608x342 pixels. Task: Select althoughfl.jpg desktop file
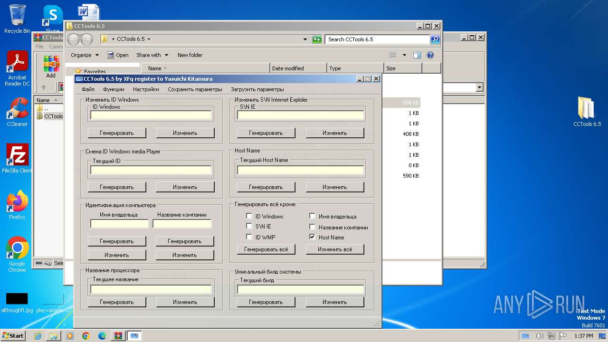(x=17, y=302)
